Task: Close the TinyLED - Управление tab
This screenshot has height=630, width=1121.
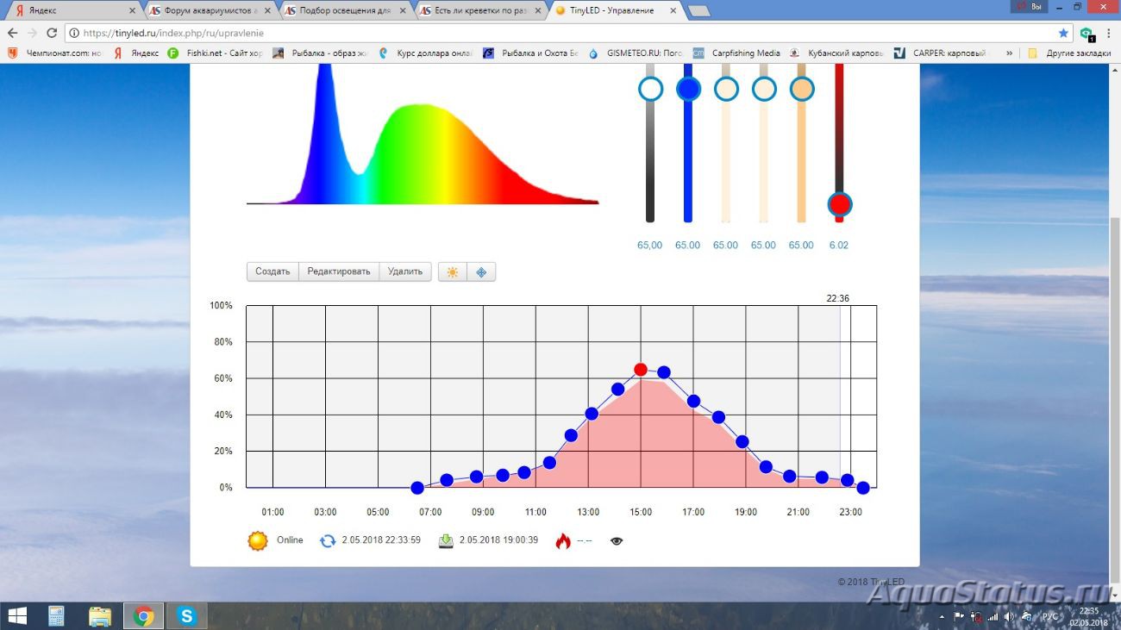Action: [673, 10]
